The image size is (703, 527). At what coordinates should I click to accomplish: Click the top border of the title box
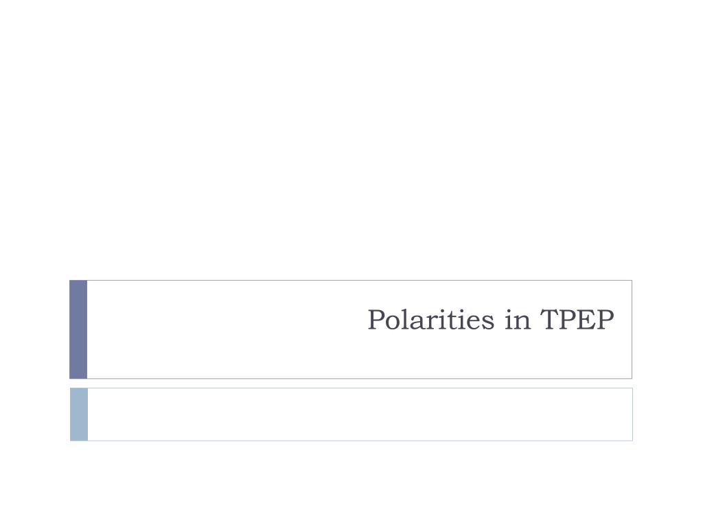click(x=360, y=281)
